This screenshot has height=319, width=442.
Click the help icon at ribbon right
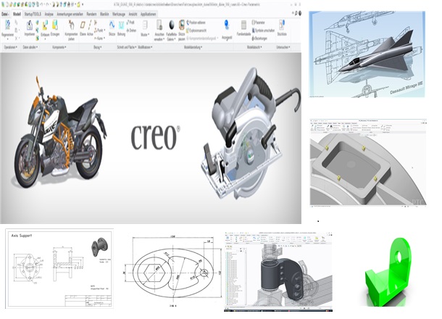pyautogui.click(x=300, y=13)
